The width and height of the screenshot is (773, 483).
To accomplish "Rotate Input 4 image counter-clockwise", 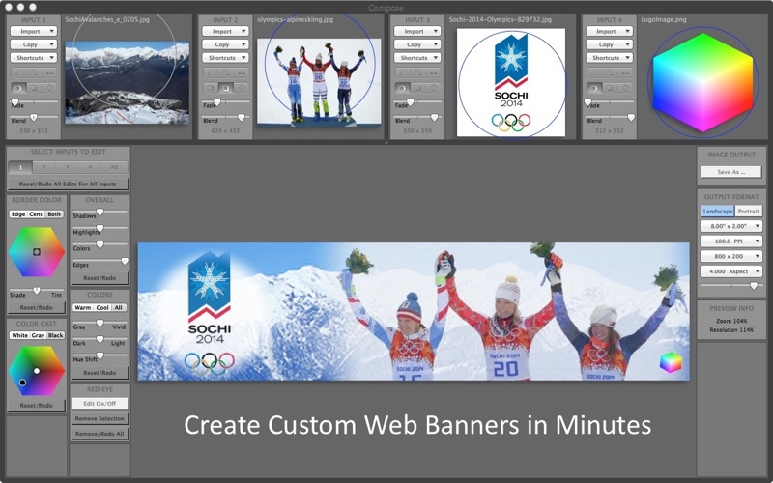I will 594,73.
